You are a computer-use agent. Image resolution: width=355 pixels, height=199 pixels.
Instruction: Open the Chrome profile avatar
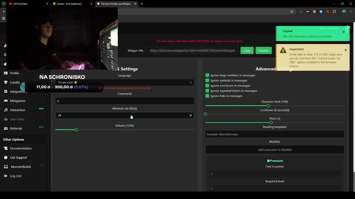[x=344, y=12]
